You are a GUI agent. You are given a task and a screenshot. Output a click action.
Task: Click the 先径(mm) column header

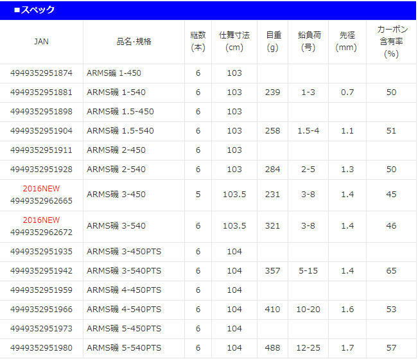pos(347,41)
